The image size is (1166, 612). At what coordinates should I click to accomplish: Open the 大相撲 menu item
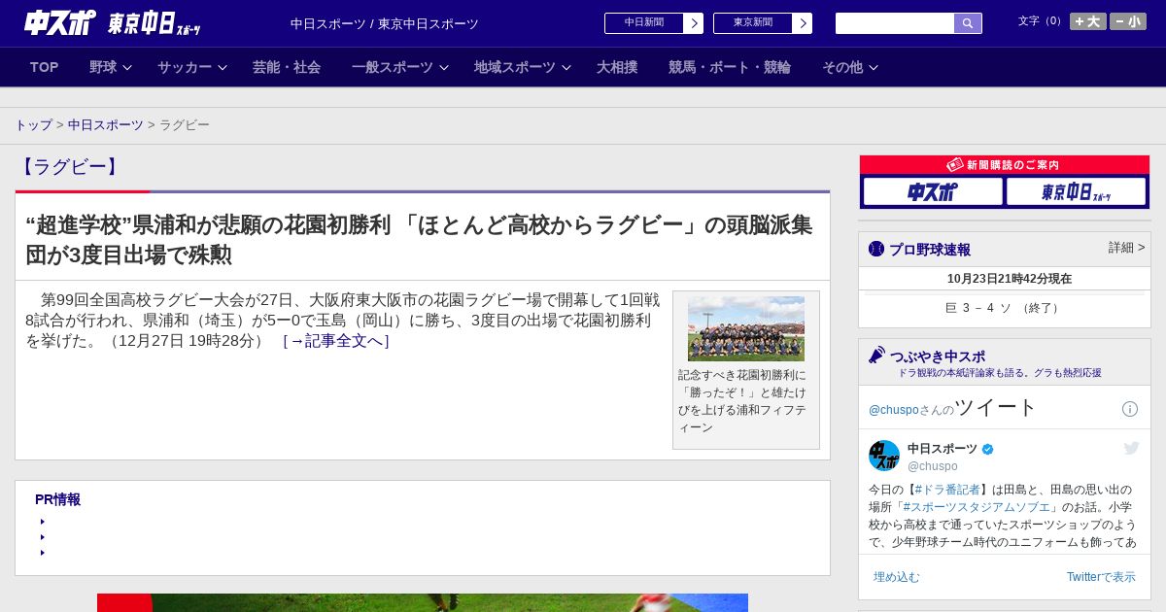pos(617,67)
